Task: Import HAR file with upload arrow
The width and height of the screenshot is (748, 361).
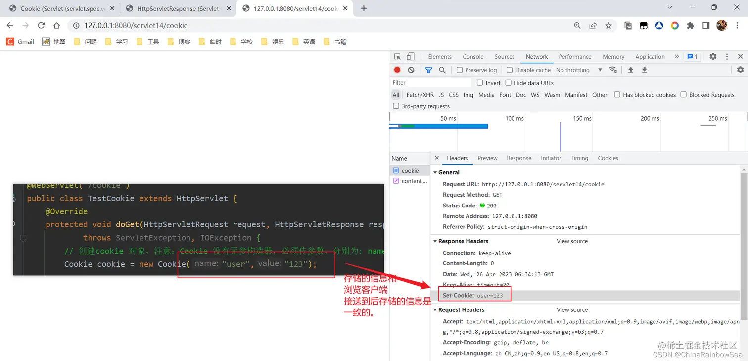Action: [631, 70]
